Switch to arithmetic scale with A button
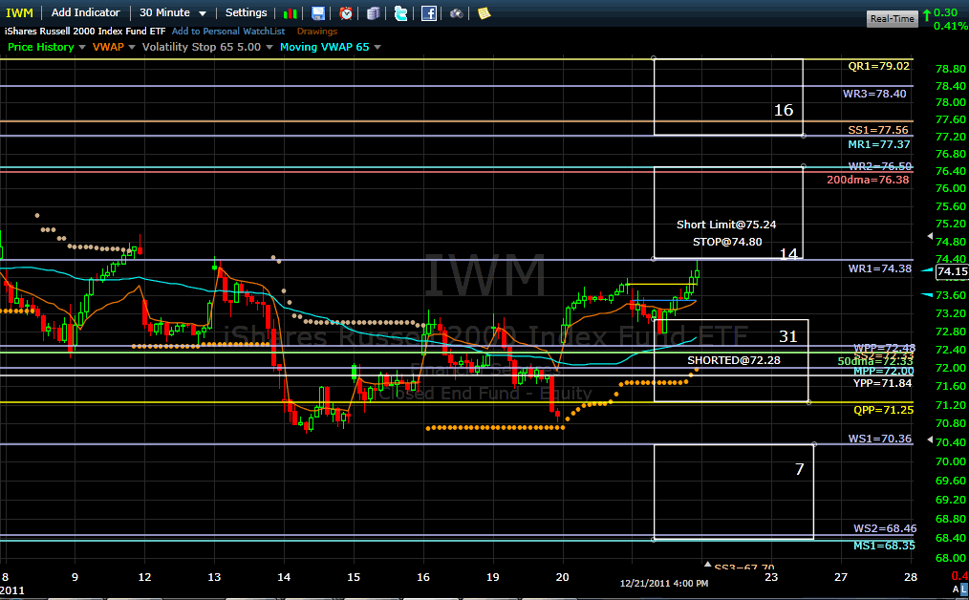 click(x=956, y=589)
